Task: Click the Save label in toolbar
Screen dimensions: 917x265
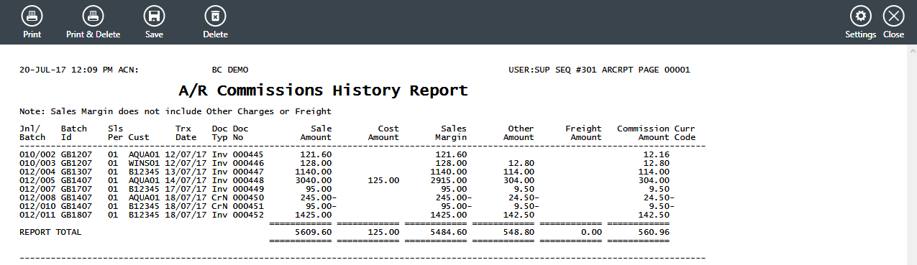Action: point(154,34)
